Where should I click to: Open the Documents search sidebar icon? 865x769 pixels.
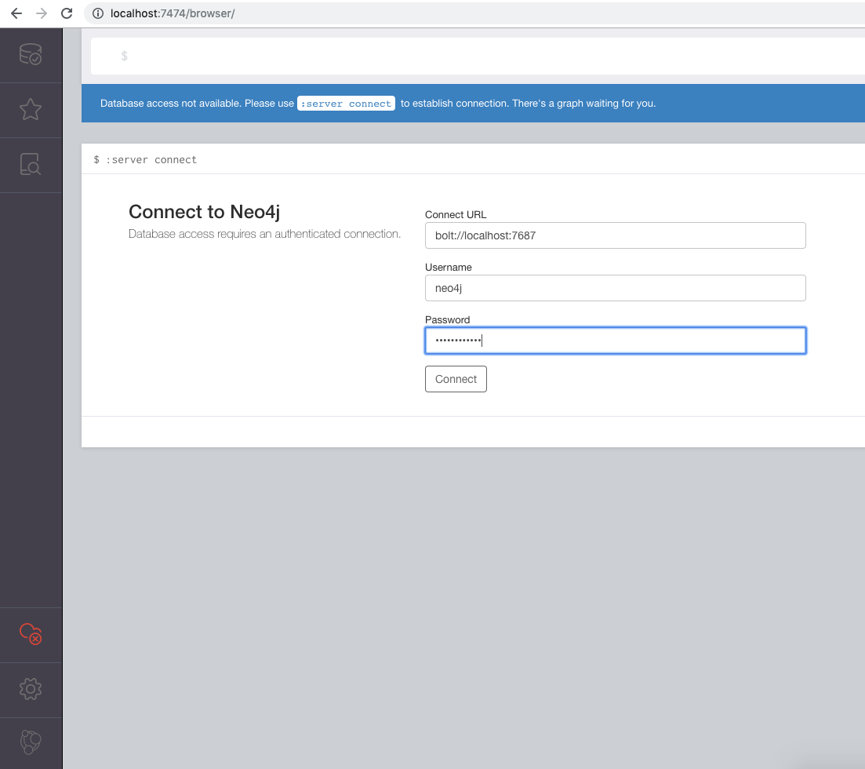pyautogui.click(x=31, y=165)
